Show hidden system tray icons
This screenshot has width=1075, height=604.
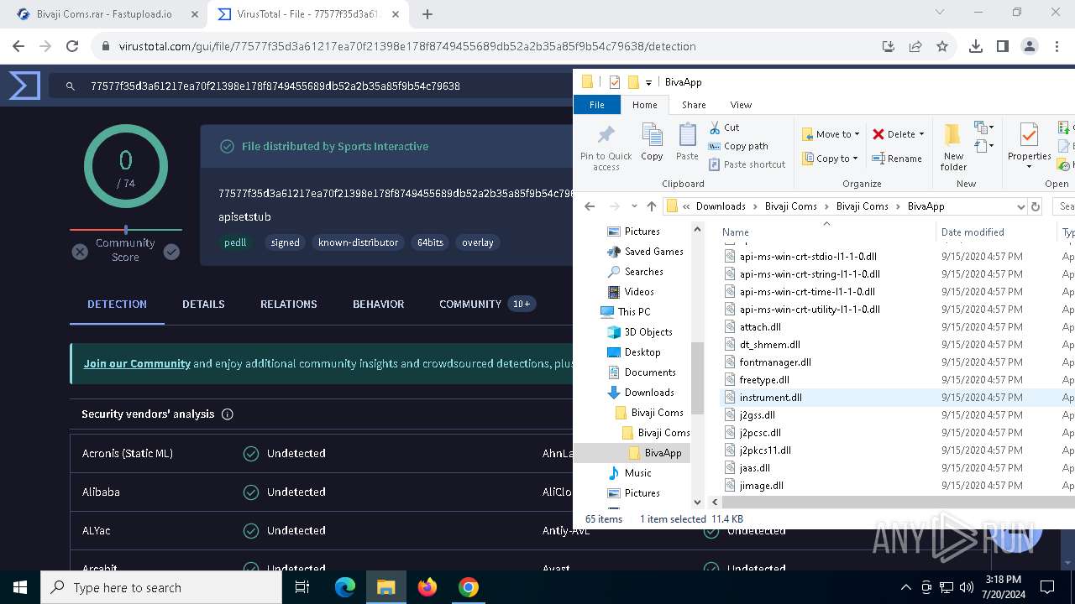[905, 587]
